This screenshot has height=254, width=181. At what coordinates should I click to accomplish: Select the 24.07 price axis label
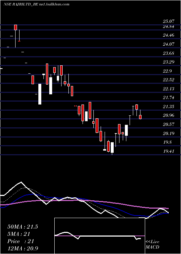169,44
